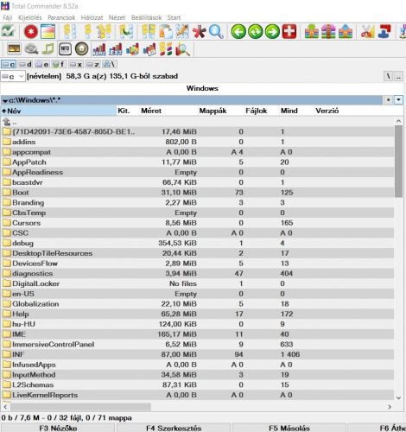Select the ImmersiveControlPanel folder row
The width and height of the screenshot is (406, 432).
coord(198,344)
